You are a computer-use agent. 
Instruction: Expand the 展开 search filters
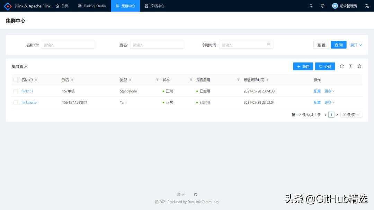(356, 45)
